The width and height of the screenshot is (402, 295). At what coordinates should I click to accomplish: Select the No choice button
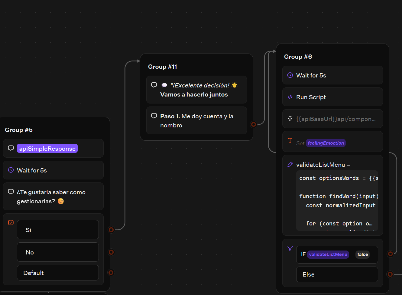58,252
